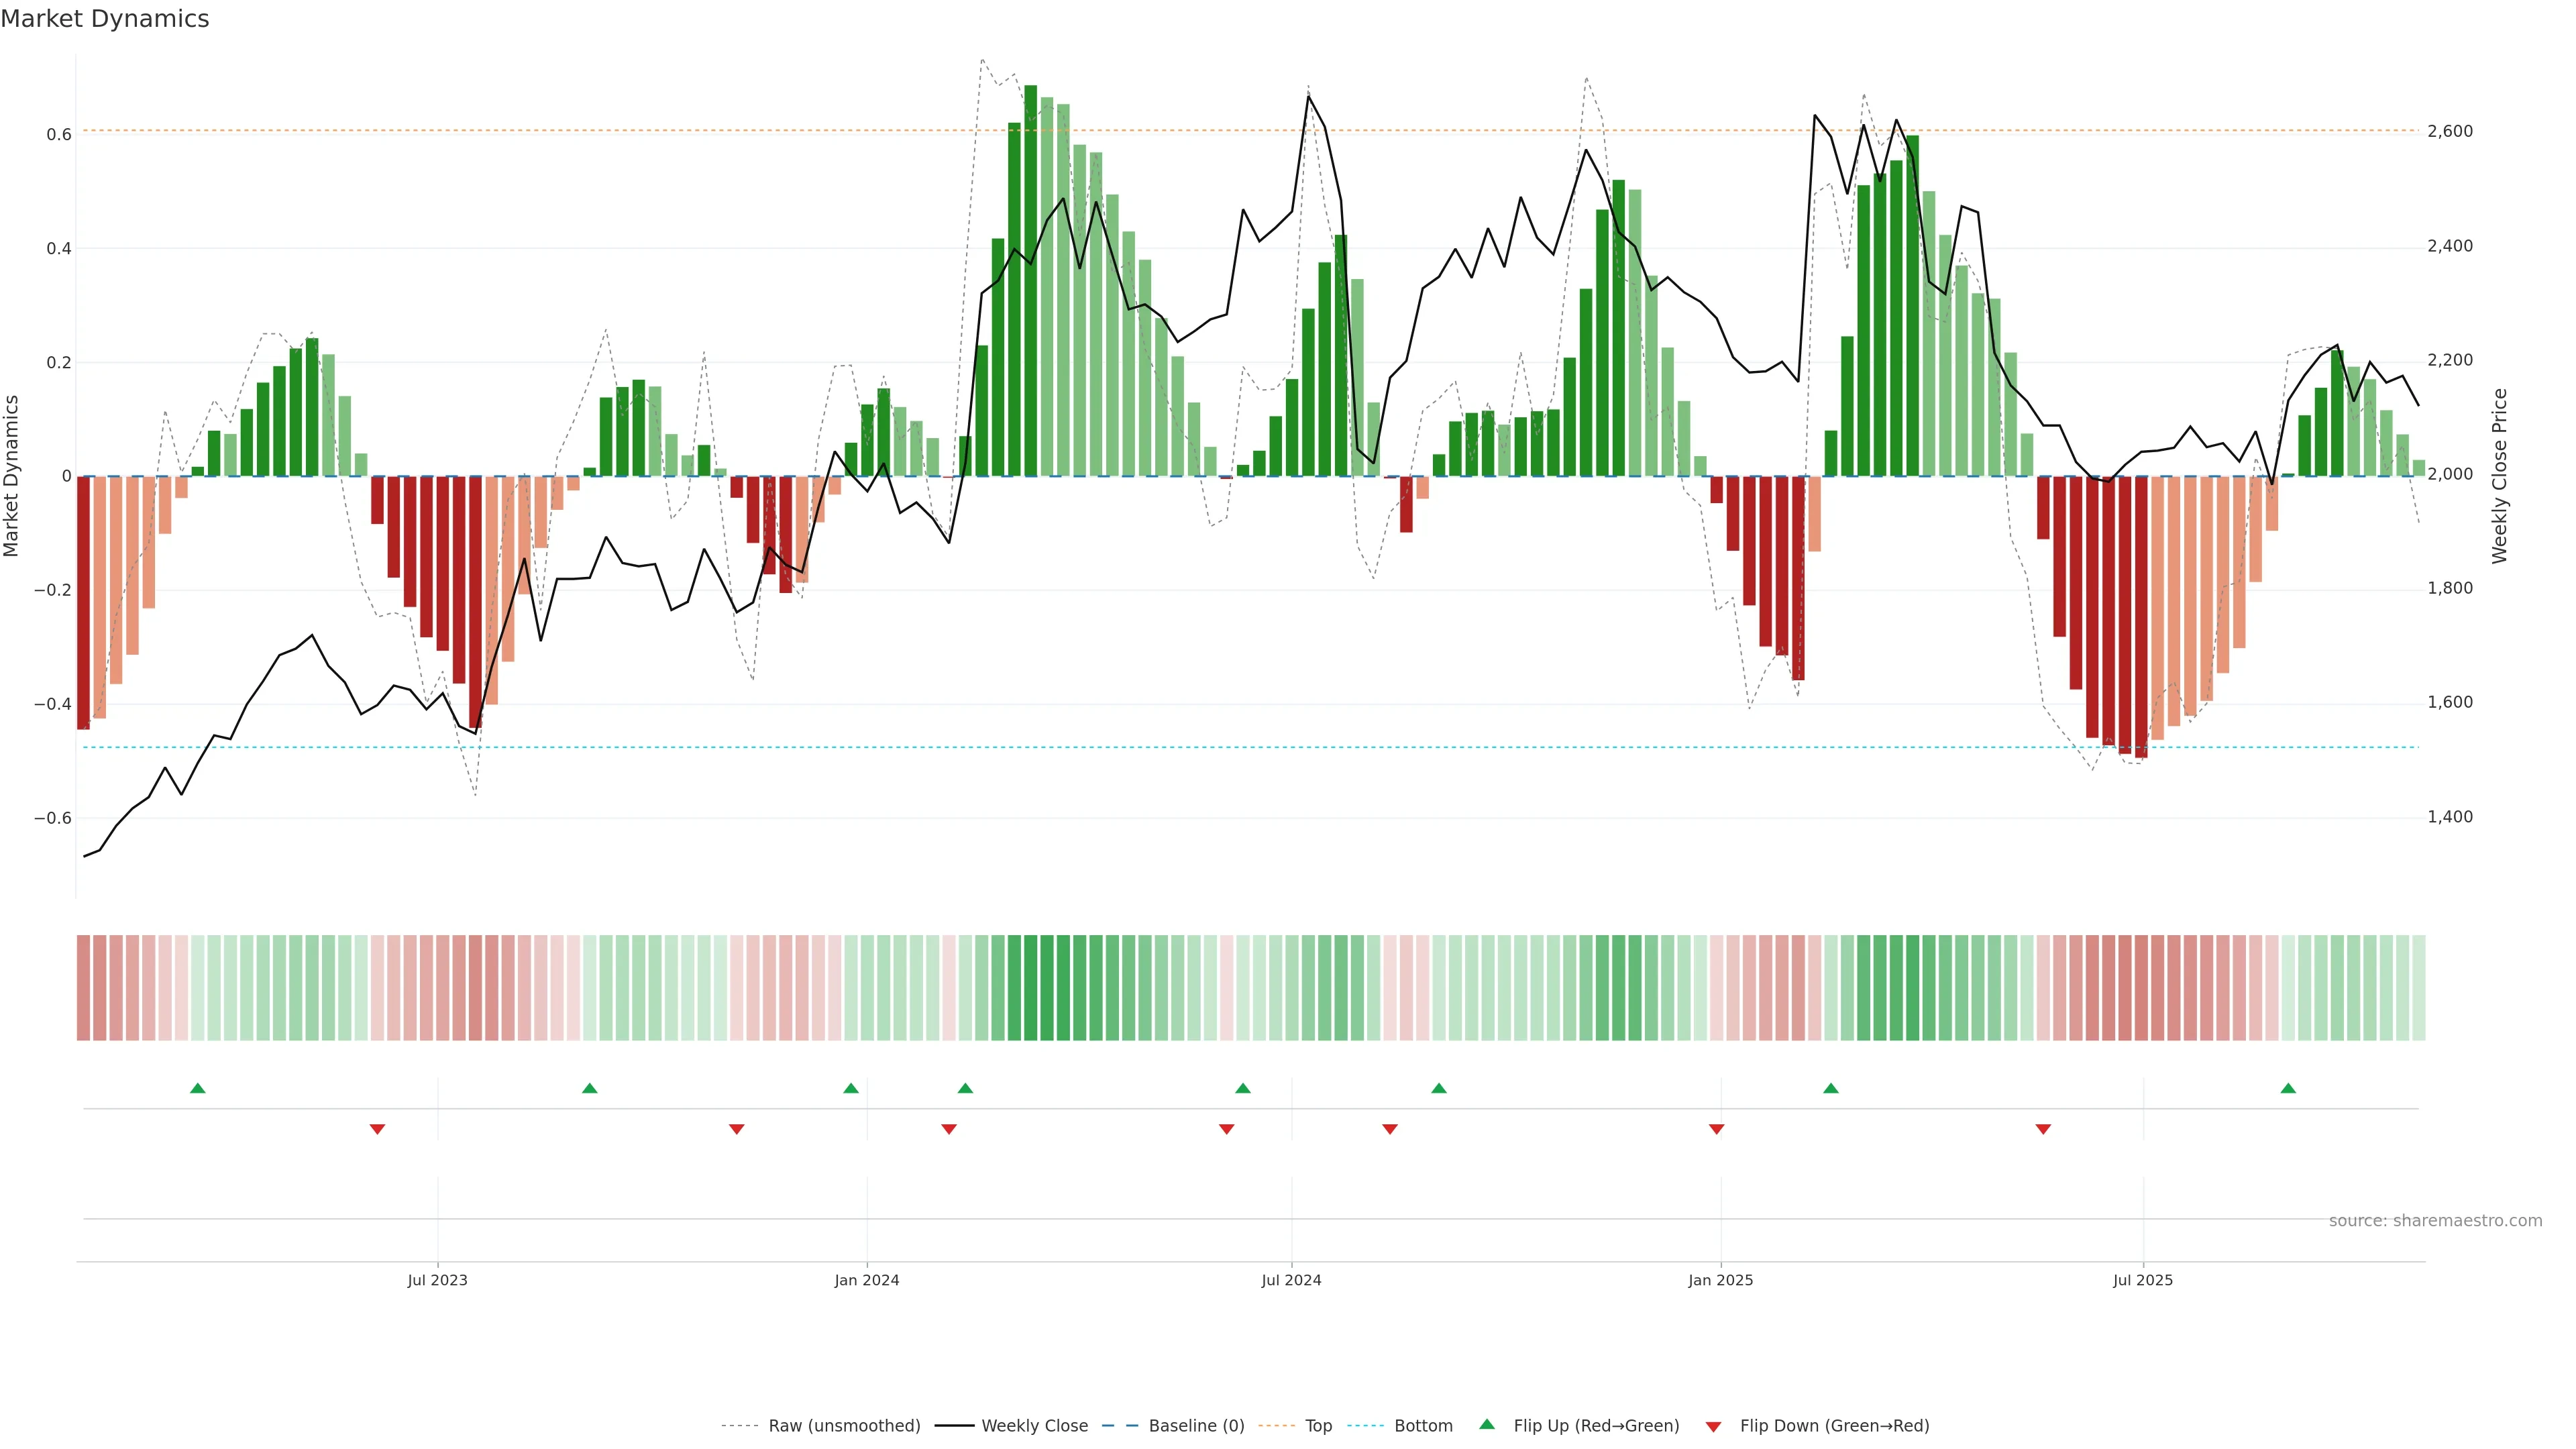
Task: Click red flip-down triangle just before Jul 2023
Action: pyautogui.click(x=377, y=1129)
